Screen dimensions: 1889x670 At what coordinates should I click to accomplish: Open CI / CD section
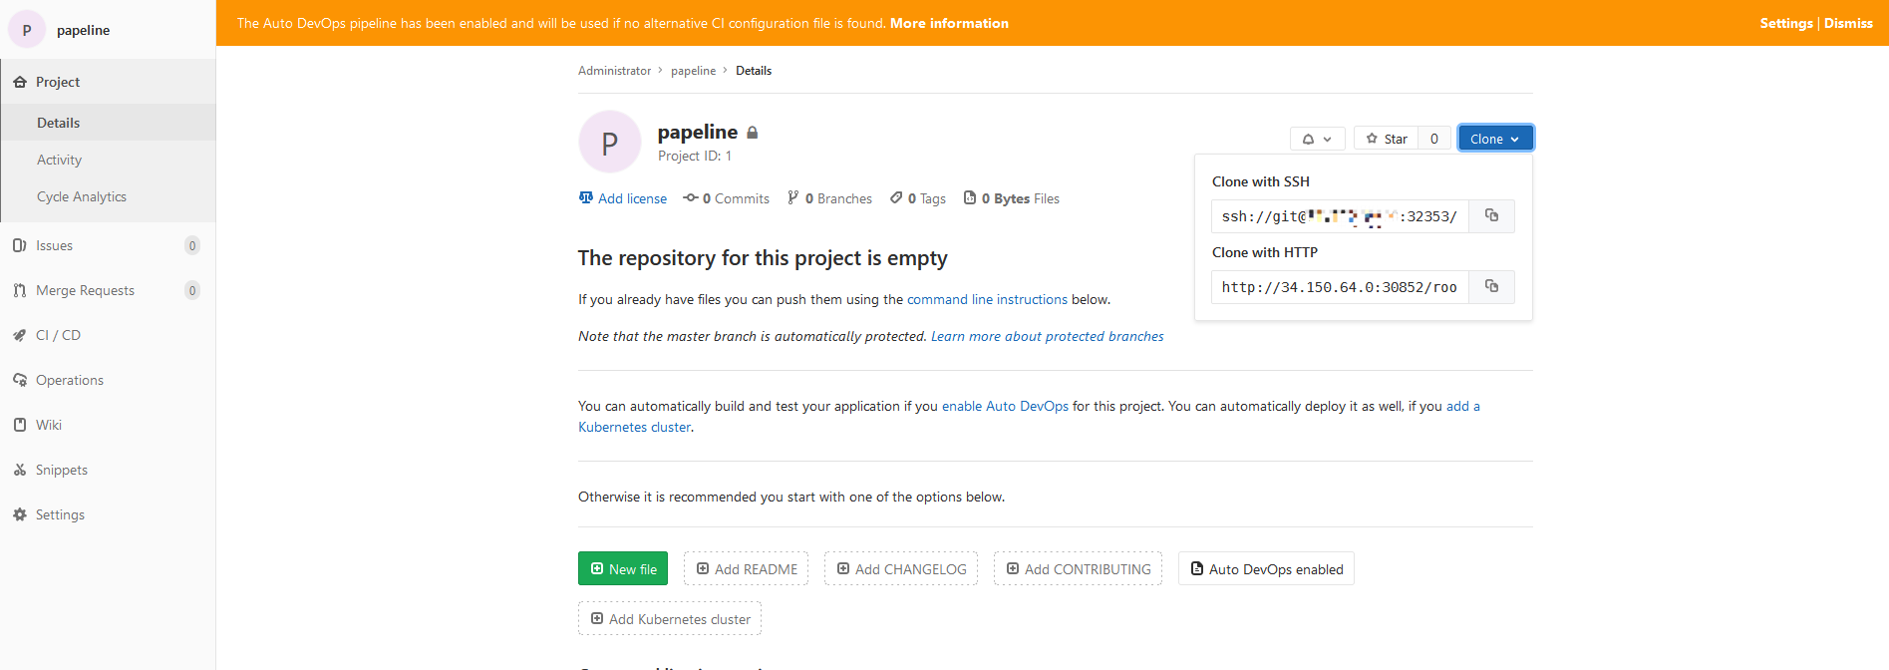click(108, 335)
